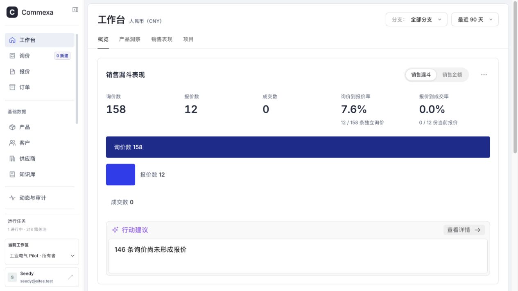Click the cube icon beside 产品
The height and width of the screenshot is (291, 518).
coord(12,127)
